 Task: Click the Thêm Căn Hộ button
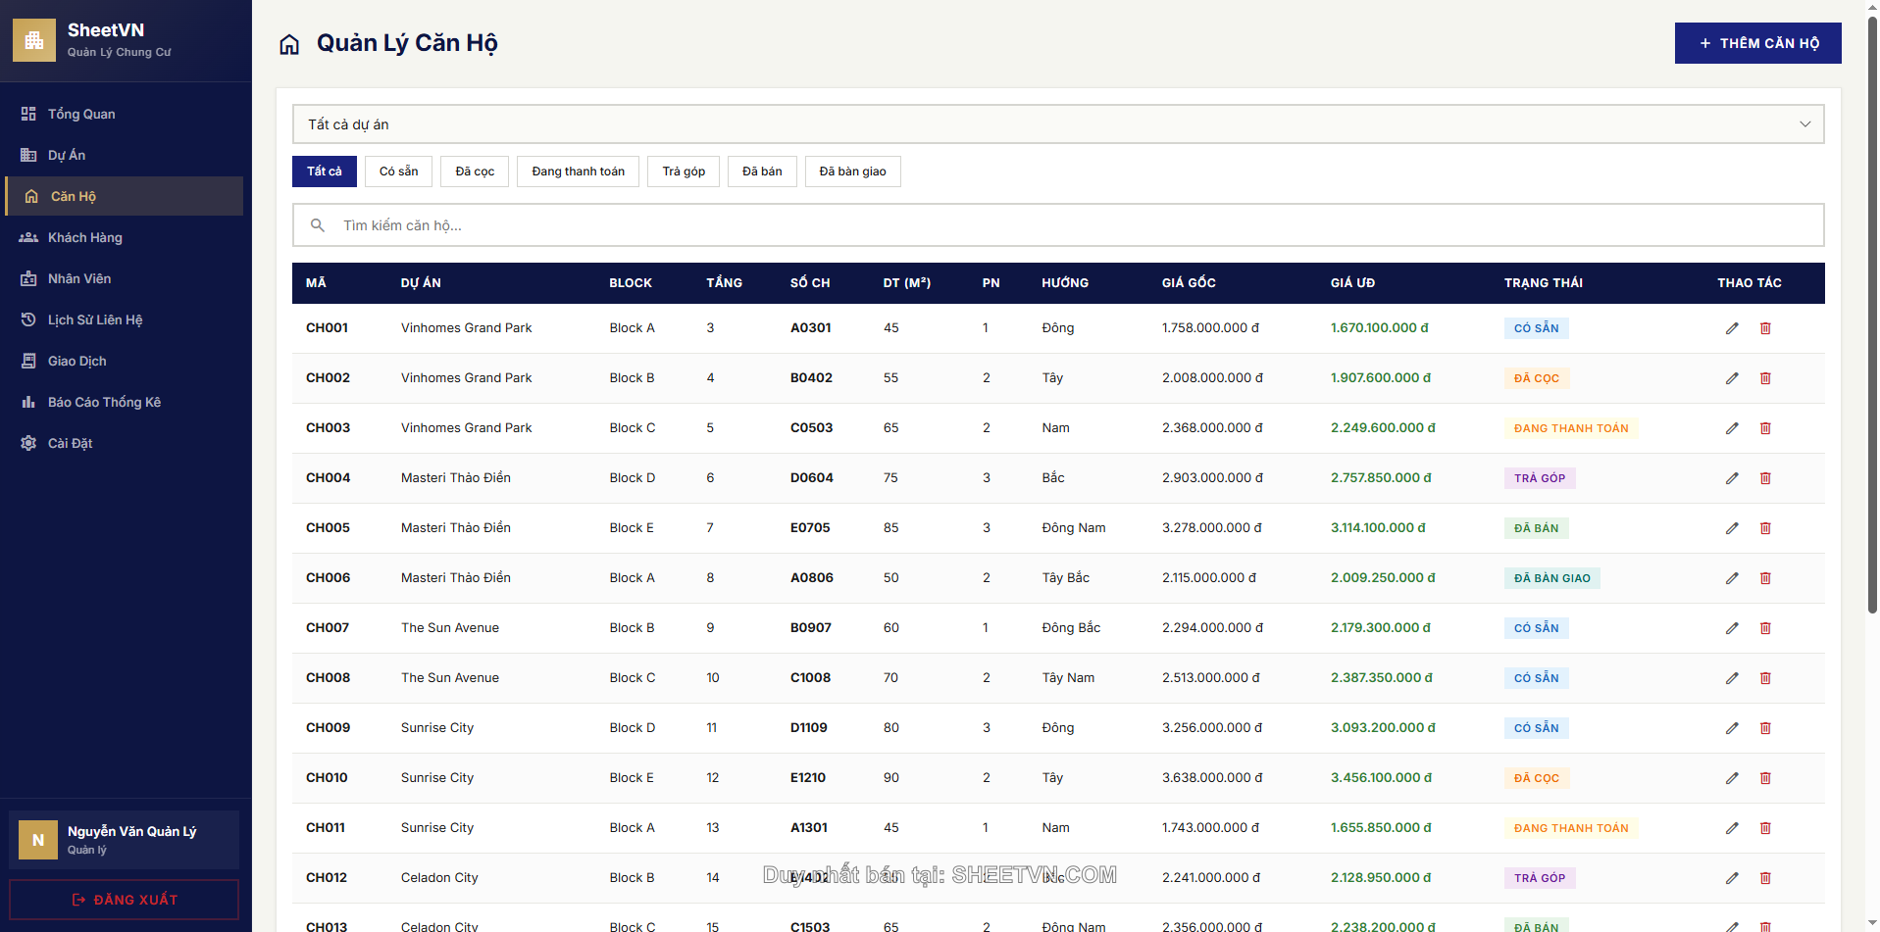click(1757, 43)
